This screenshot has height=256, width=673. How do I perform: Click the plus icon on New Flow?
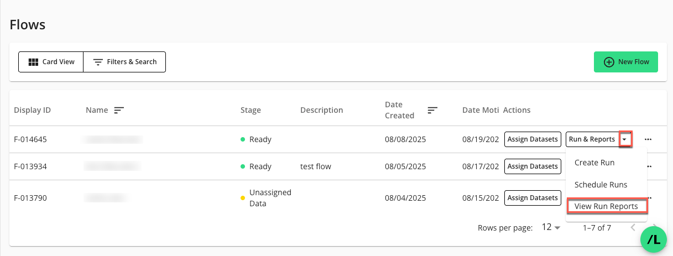pos(609,62)
